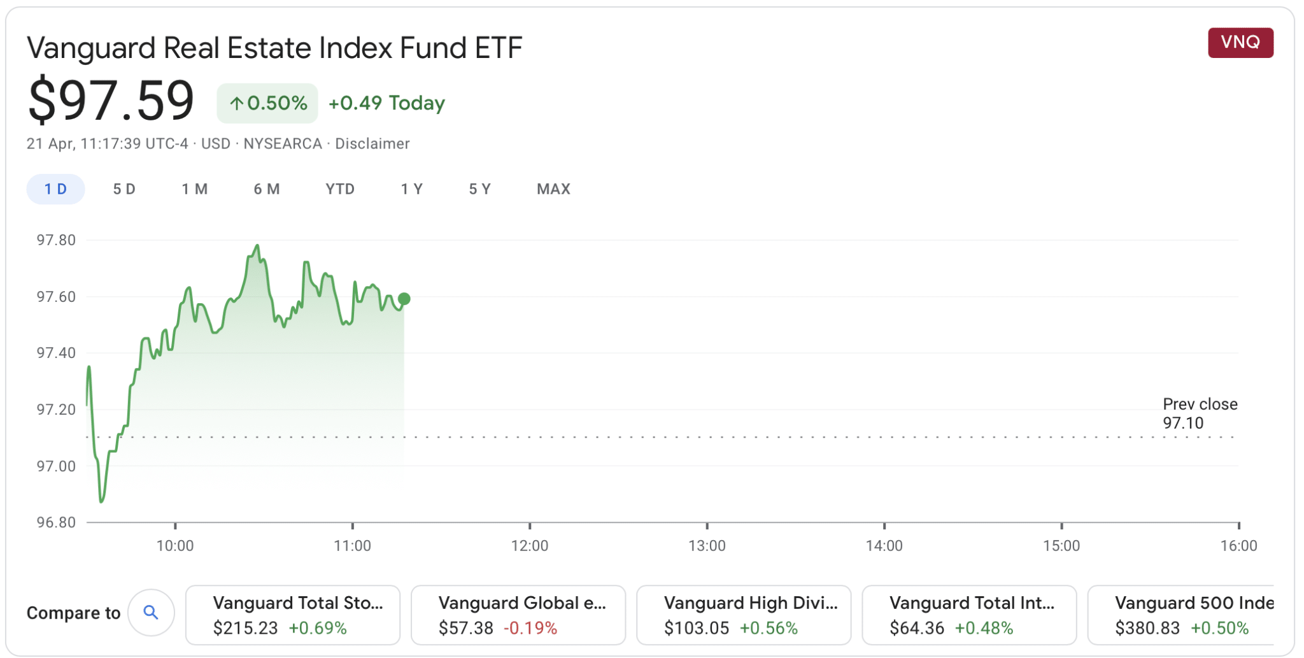
Task: Click the current price dot on chart
Action: pyautogui.click(x=403, y=297)
